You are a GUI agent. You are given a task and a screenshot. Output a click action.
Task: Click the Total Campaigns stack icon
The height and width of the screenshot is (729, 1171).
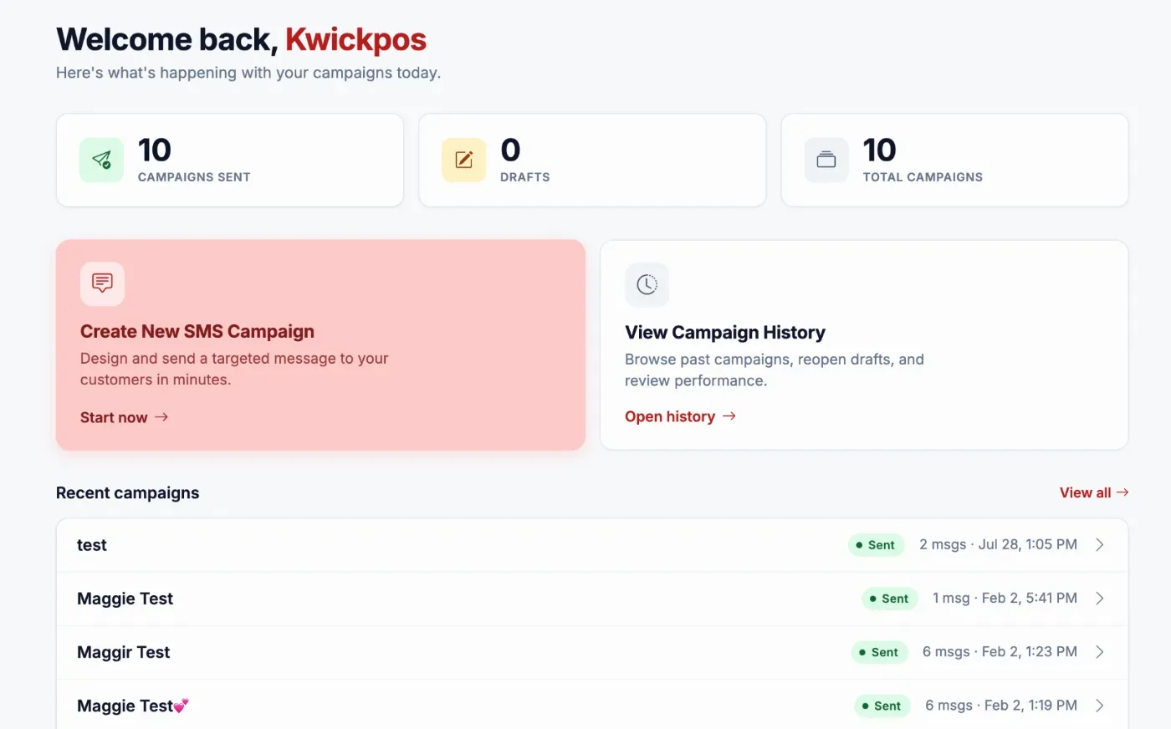[x=826, y=160]
